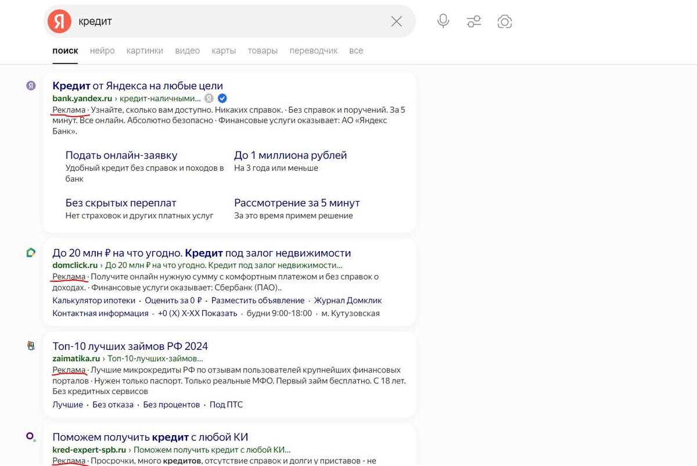Open image search with the camera icon

click(x=504, y=21)
